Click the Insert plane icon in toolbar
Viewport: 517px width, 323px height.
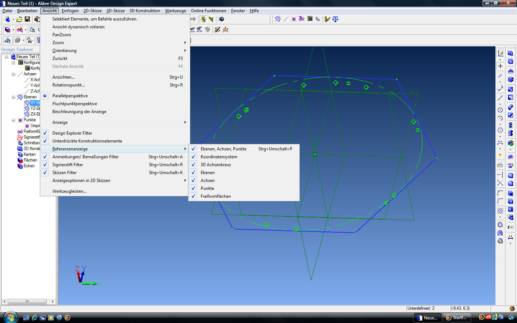coord(278,19)
